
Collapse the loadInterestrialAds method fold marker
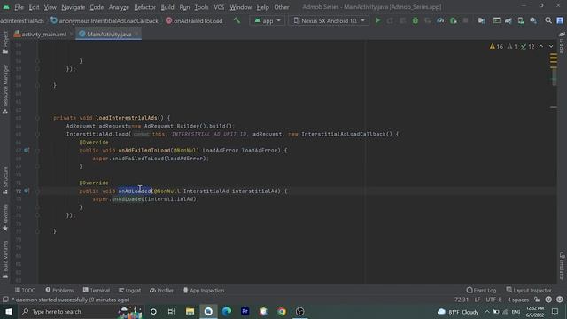click(37, 118)
